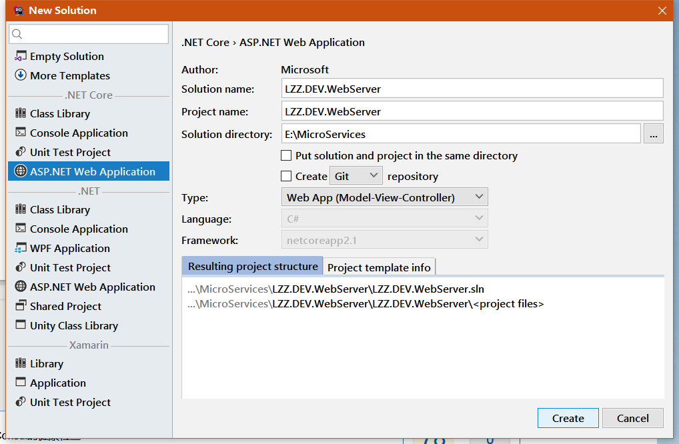The height and width of the screenshot is (444, 679).
Task: Open More Templates download icon
Action: coord(21,75)
